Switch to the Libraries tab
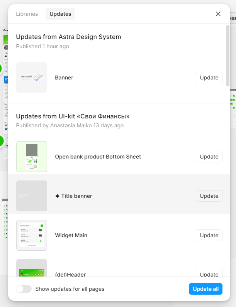The width and height of the screenshot is (236, 307). click(27, 14)
